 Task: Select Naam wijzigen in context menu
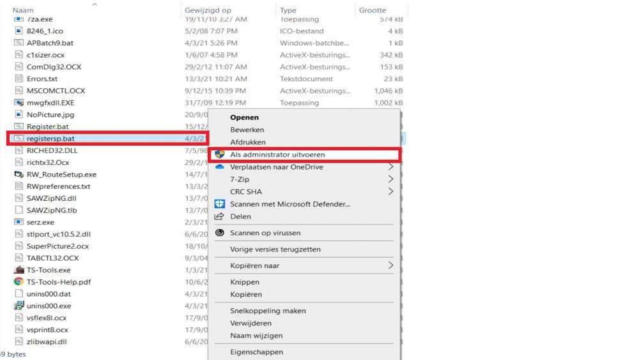click(256, 336)
